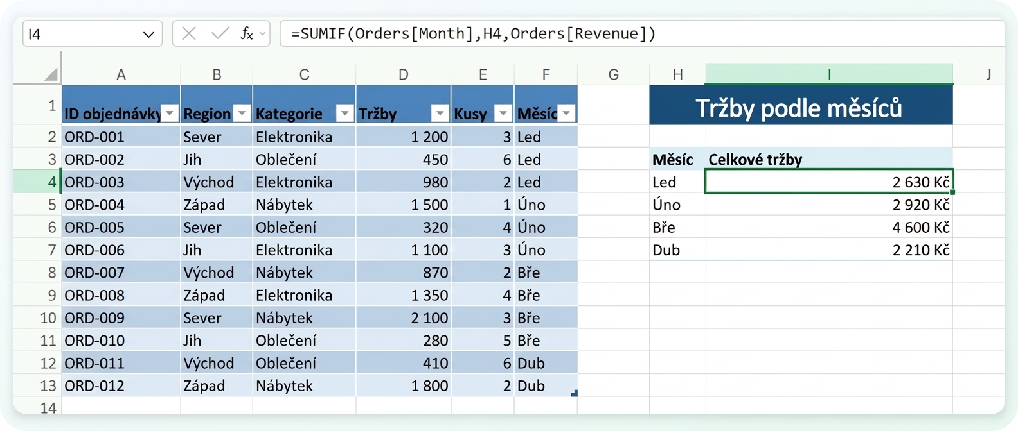Screen dimensions: 1018x431
Task: Select row 13 header
Action: [37, 385]
